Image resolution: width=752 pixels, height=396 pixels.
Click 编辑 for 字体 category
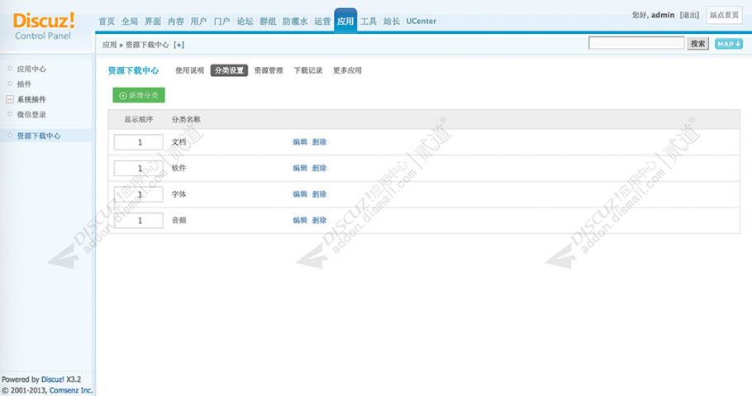300,194
